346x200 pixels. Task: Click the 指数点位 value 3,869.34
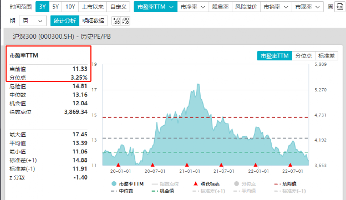[76, 112]
